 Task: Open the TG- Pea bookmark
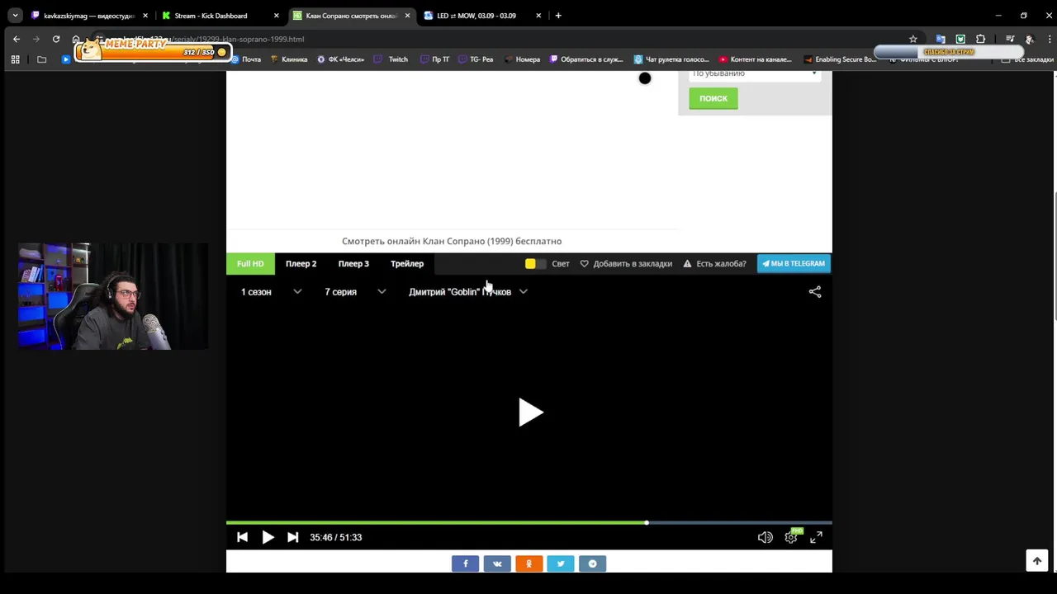point(475,59)
